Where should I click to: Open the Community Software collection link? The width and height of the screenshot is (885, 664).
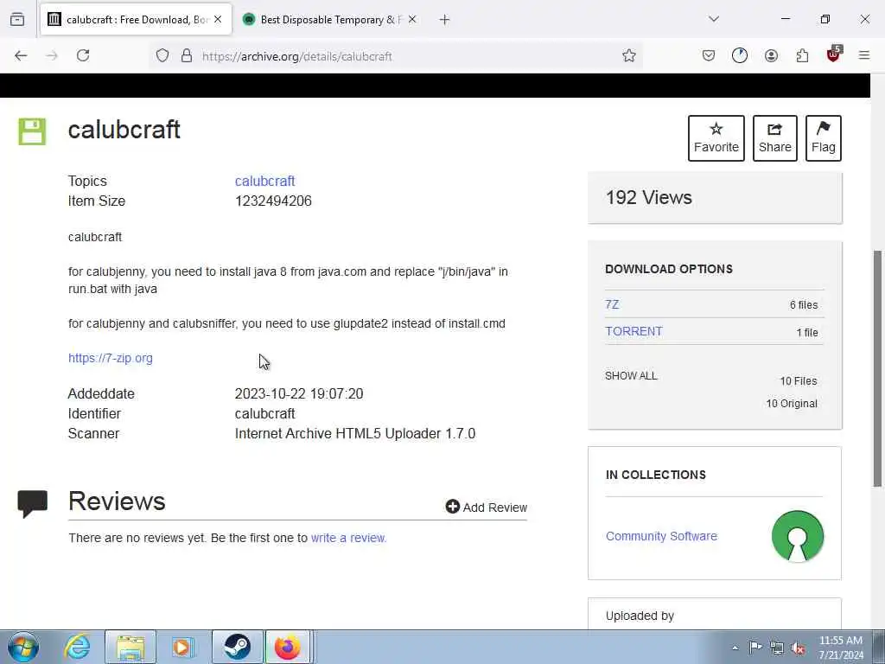[x=661, y=536]
